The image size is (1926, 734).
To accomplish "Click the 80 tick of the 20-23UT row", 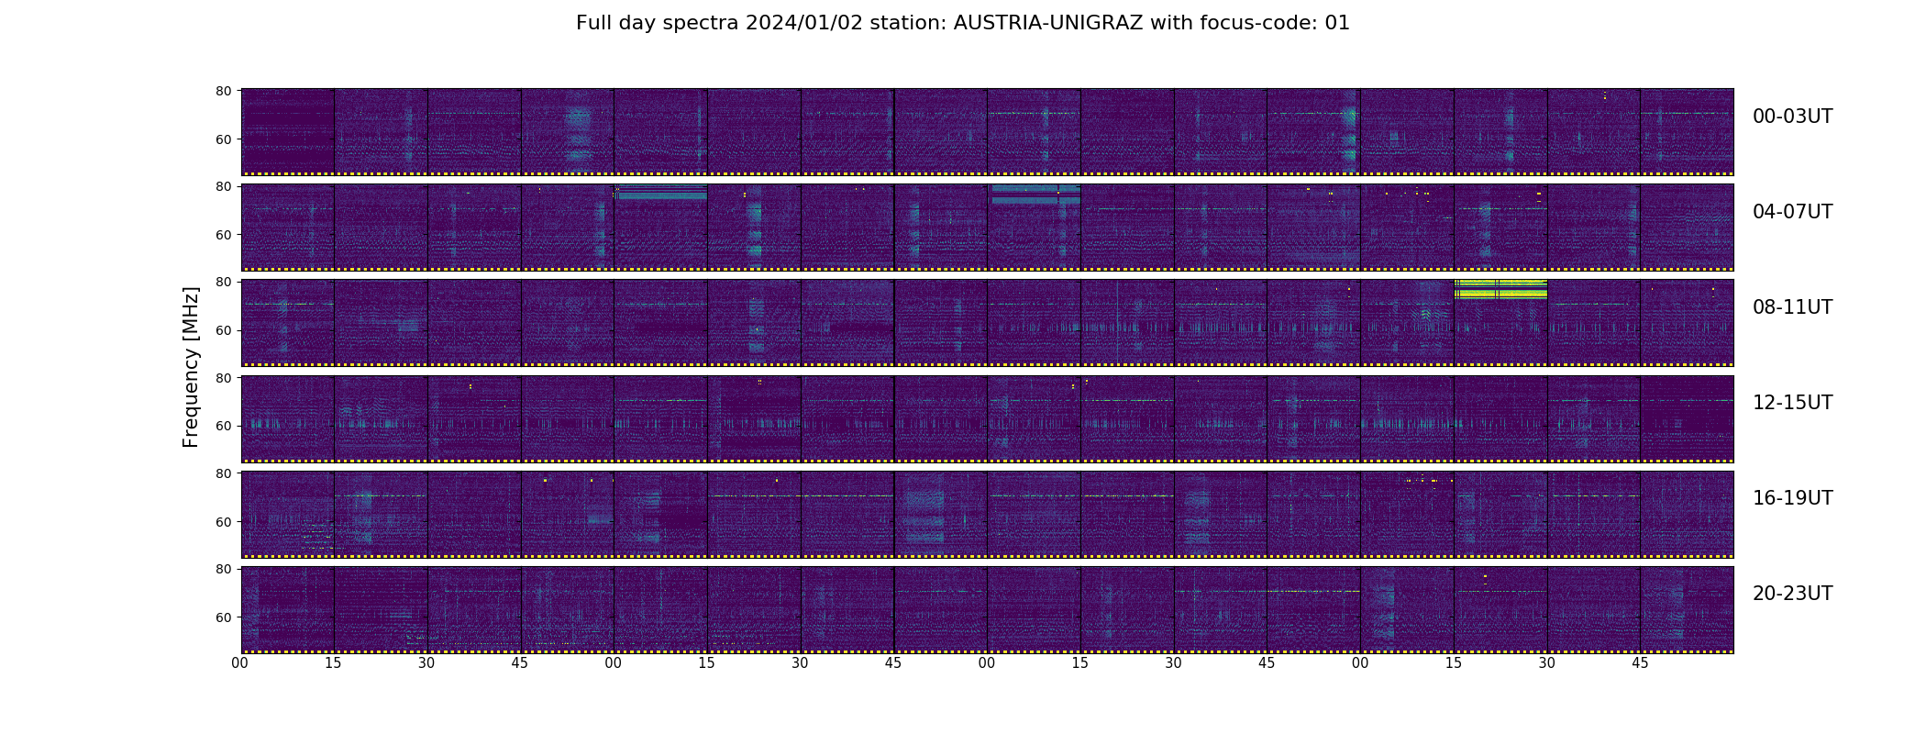I will tap(223, 569).
